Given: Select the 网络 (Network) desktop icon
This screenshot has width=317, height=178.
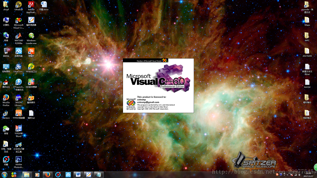Looking at the screenshot, I should [6, 37].
